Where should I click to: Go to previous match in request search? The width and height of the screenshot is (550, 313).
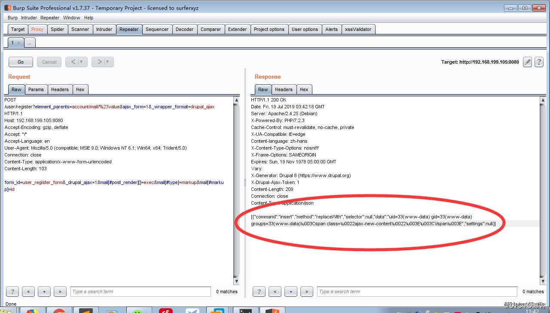pos(28,292)
